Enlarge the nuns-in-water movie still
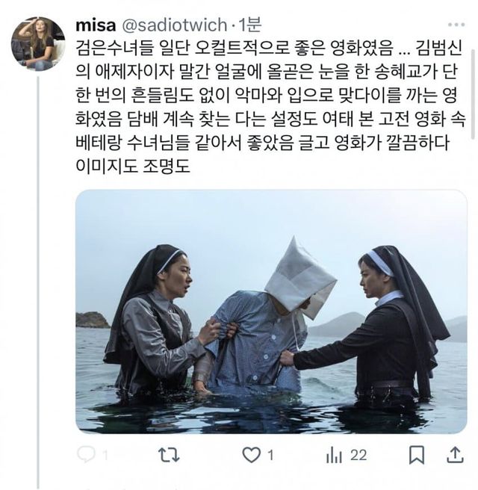478x490 pixels. pos(271,311)
